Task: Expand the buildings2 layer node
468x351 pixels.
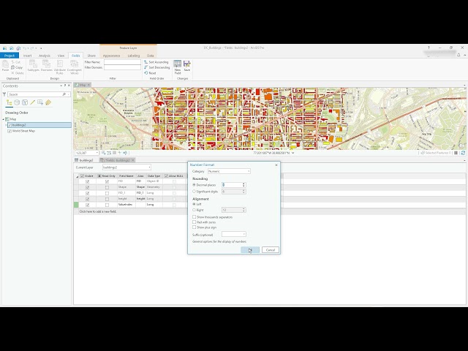Action: tap(6, 125)
